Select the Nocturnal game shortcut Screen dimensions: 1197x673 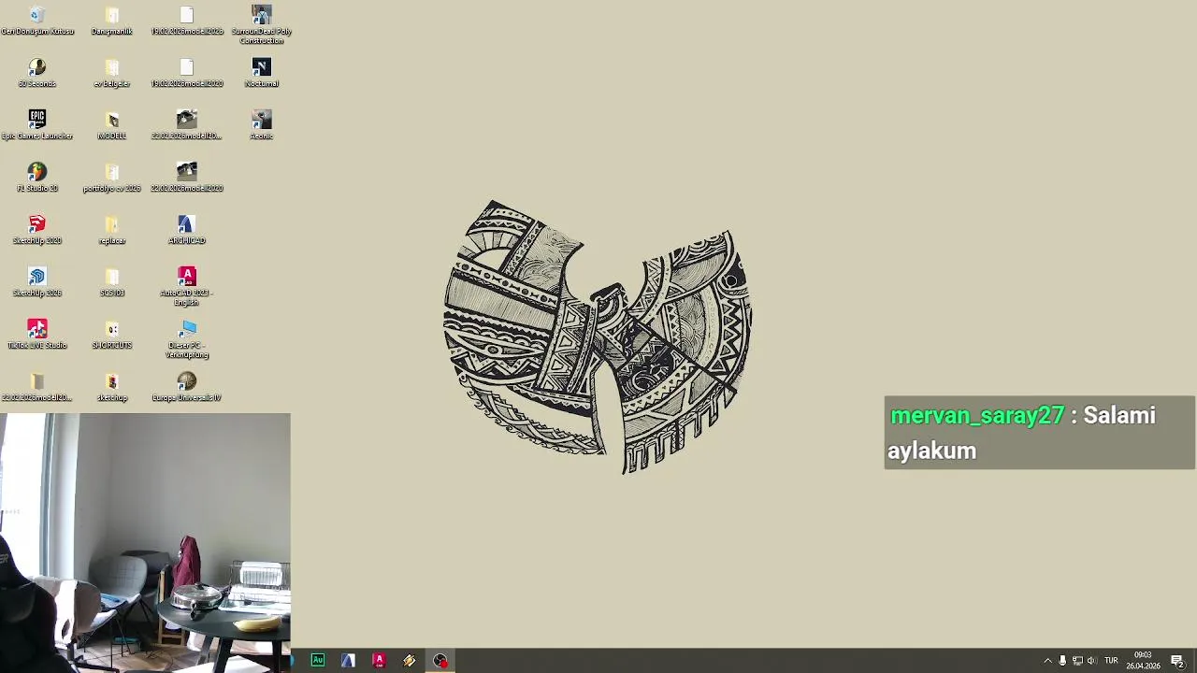[261, 73]
